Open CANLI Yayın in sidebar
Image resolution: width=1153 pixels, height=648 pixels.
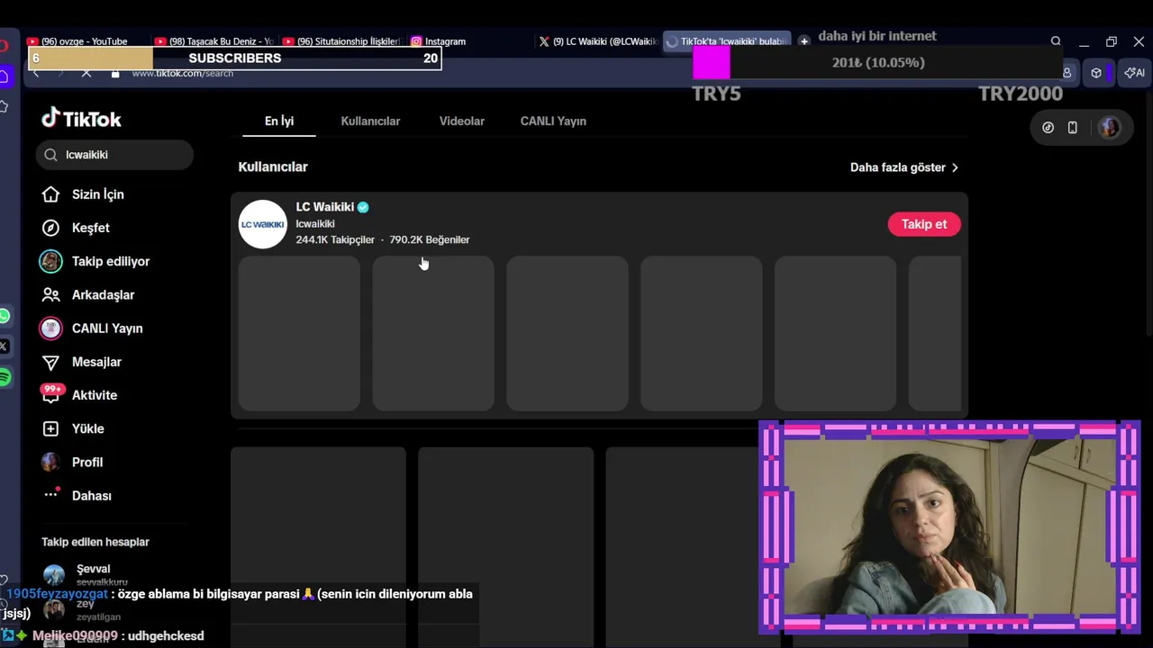(106, 328)
